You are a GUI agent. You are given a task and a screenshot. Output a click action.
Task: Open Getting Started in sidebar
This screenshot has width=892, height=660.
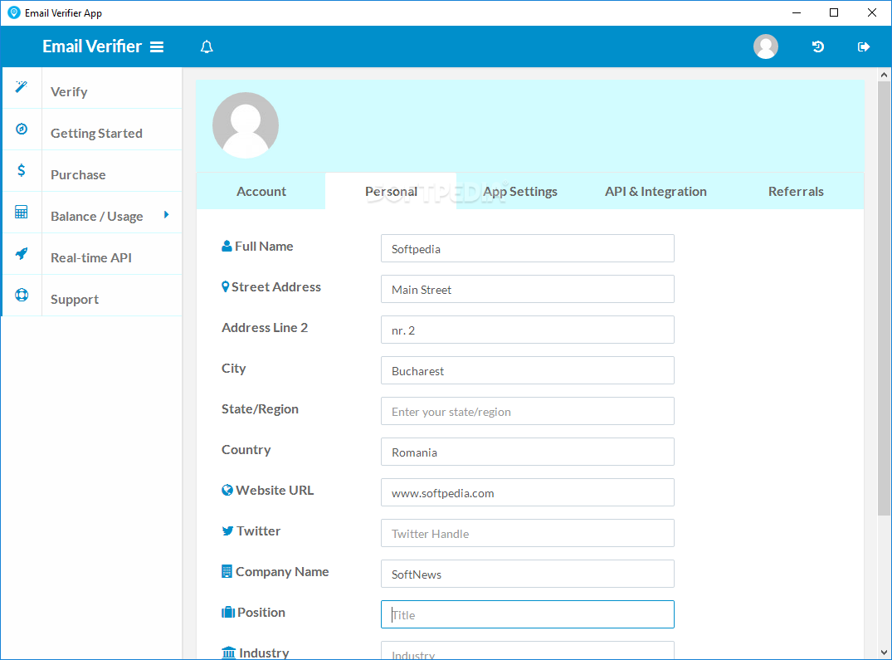click(x=92, y=130)
